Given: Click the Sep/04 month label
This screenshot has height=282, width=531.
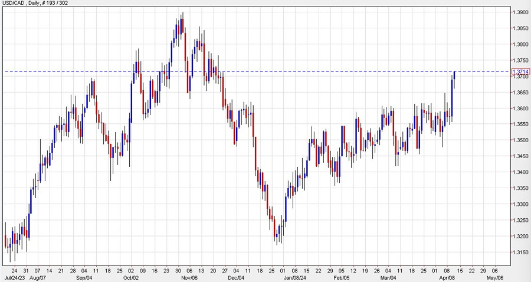Looking at the screenshot, I should coord(84,278).
